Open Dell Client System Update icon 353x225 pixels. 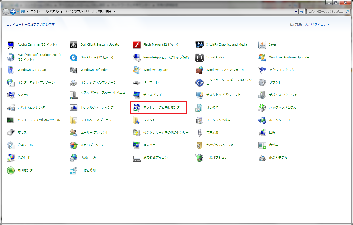pyautogui.click(x=74, y=45)
